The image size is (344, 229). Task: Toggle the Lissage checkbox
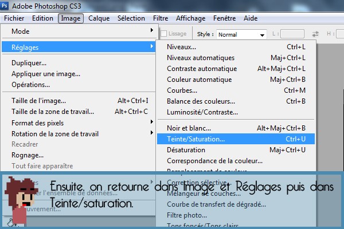[163, 34]
